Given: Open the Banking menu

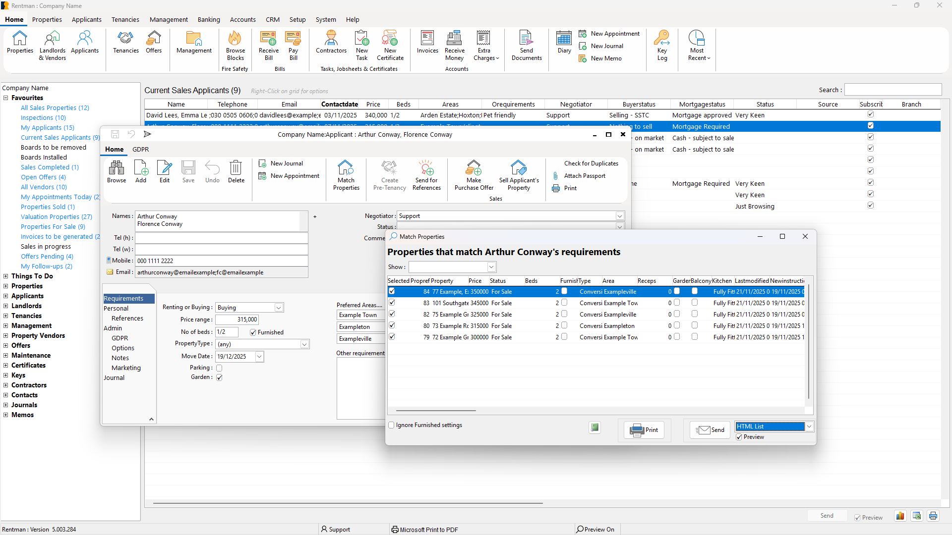Looking at the screenshot, I should tap(209, 19).
